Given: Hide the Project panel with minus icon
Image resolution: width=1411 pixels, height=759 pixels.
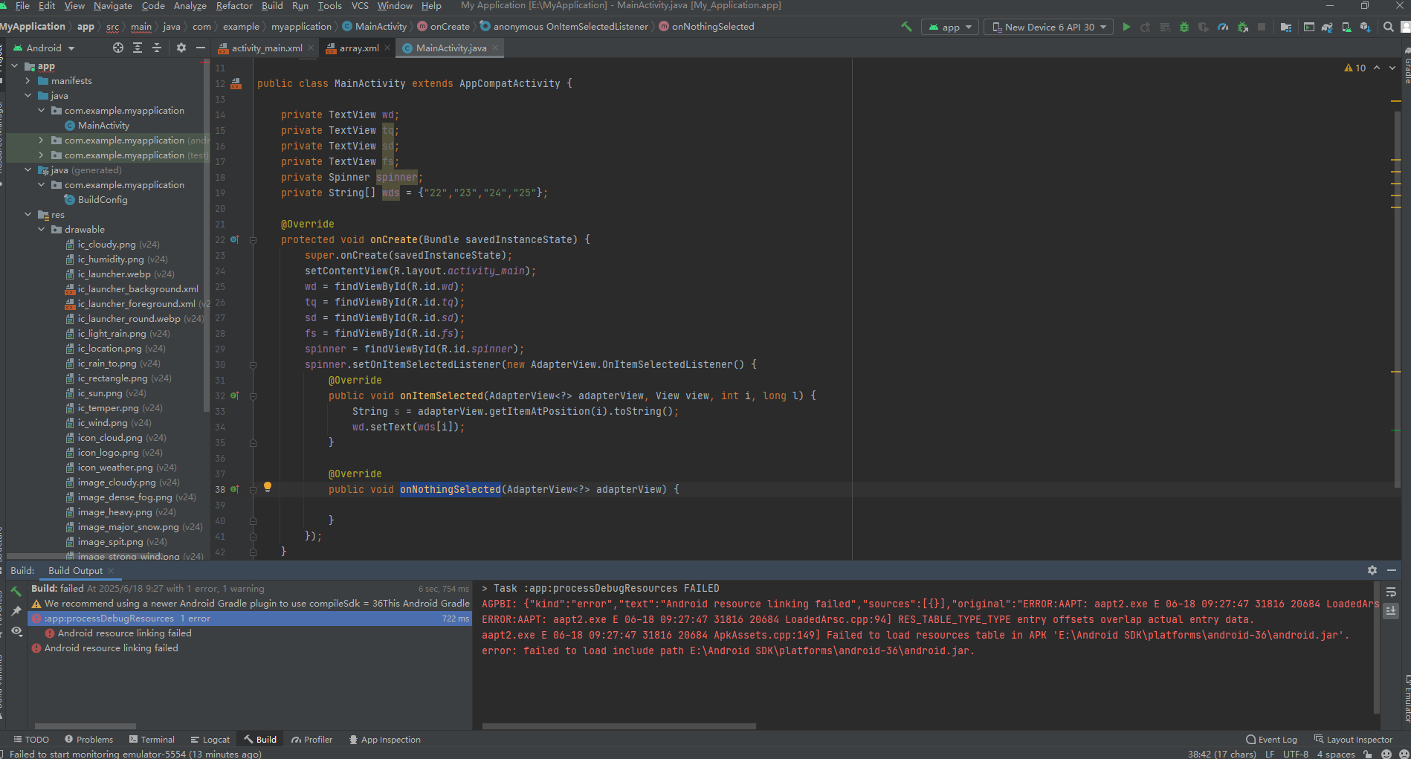Looking at the screenshot, I should (x=201, y=48).
